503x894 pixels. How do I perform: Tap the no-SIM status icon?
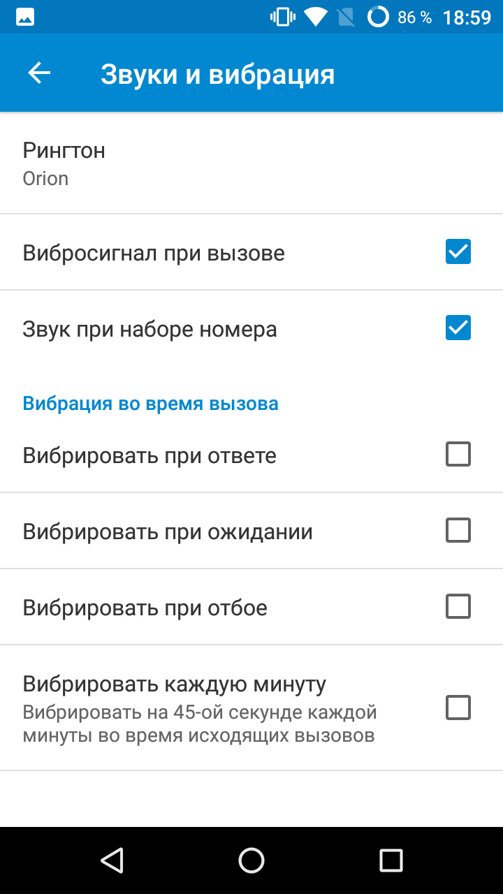click(346, 17)
